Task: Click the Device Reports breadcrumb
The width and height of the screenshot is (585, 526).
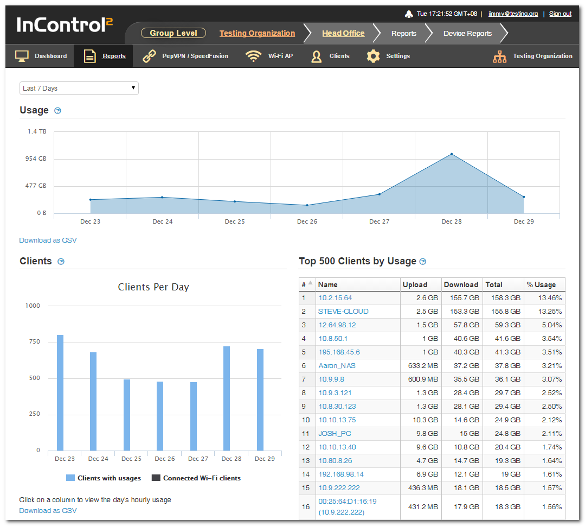Action: (x=467, y=33)
